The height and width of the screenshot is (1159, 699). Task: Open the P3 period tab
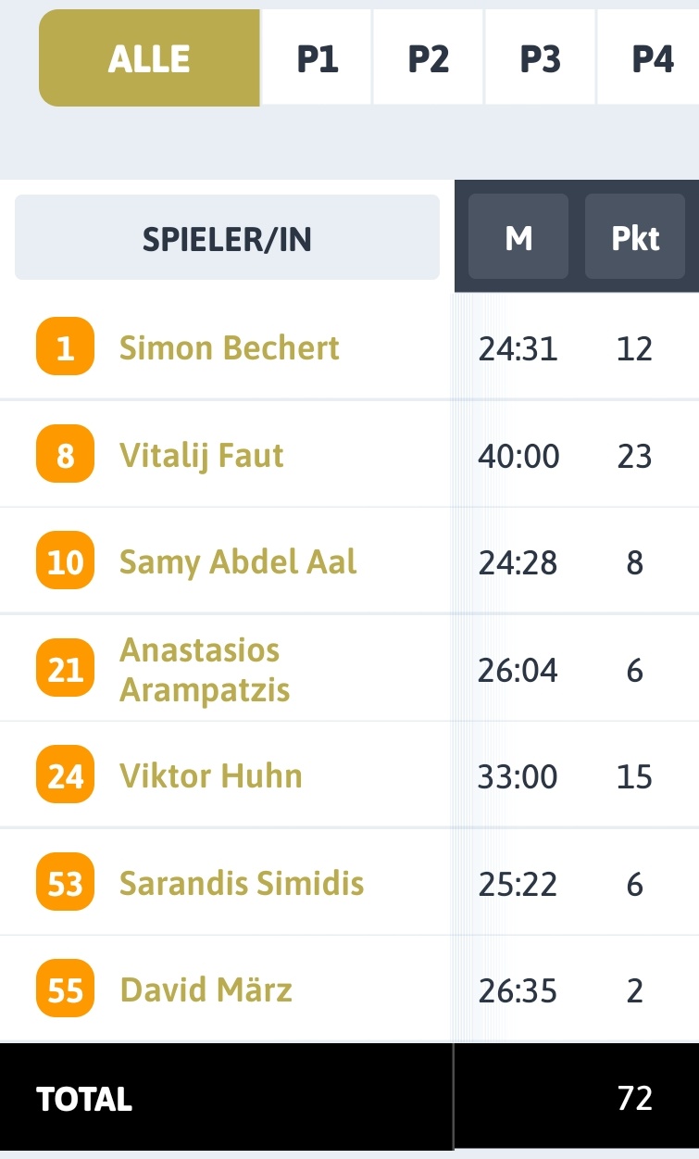[541, 58]
